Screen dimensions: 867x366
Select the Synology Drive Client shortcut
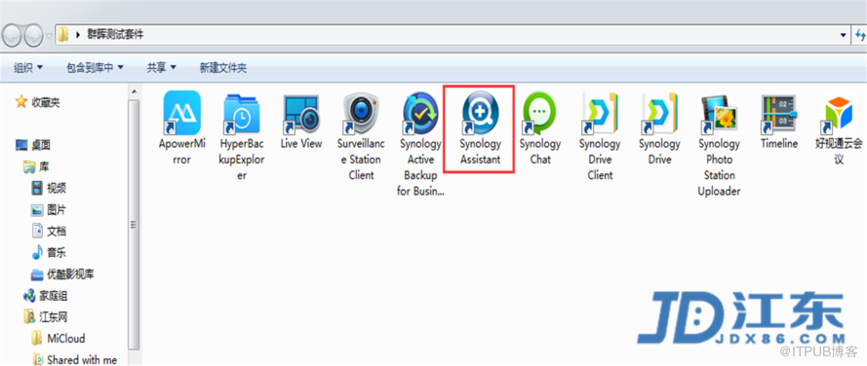pyautogui.click(x=600, y=136)
